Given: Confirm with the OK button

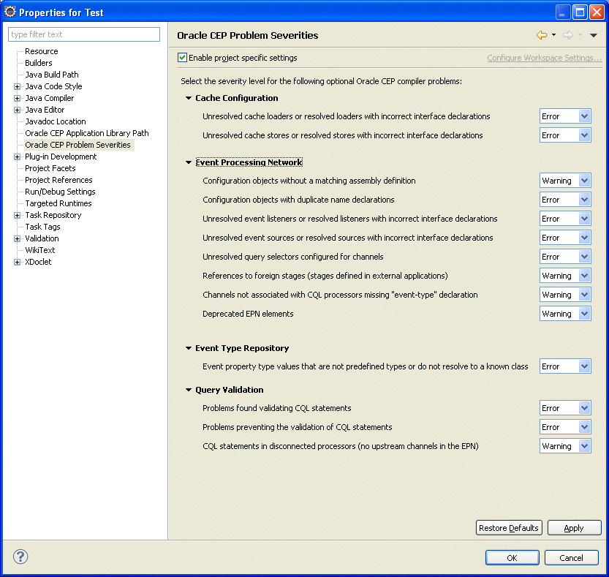Looking at the screenshot, I should pyautogui.click(x=512, y=557).
